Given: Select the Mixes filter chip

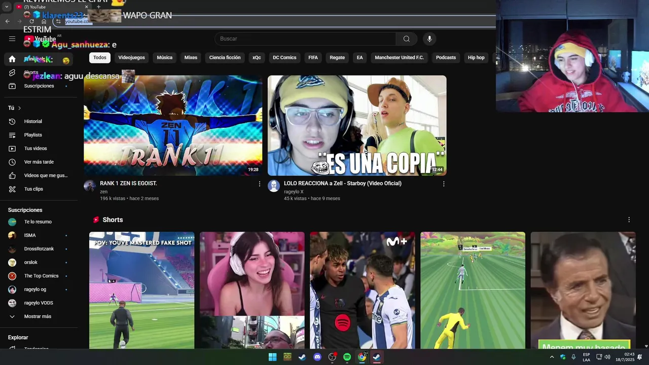Looking at the screenshot, I should click(x=191, y=57).
